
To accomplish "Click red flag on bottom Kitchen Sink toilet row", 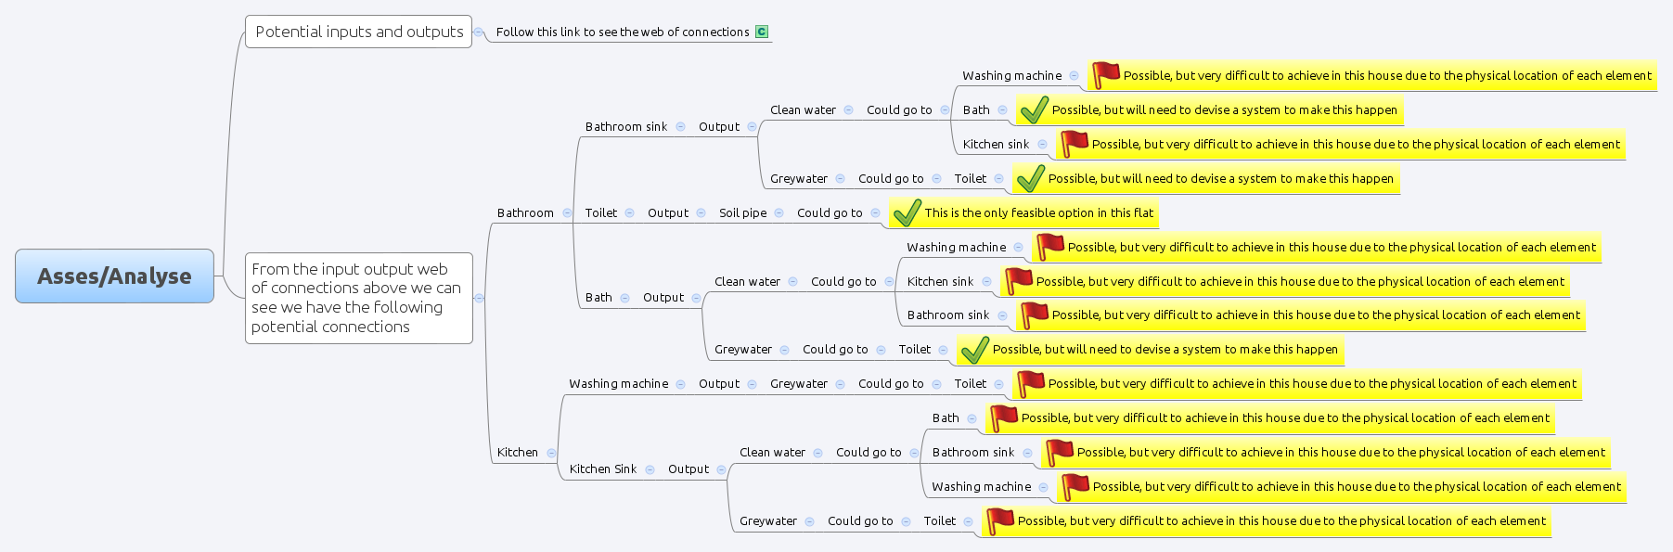I will coord(998,520).
